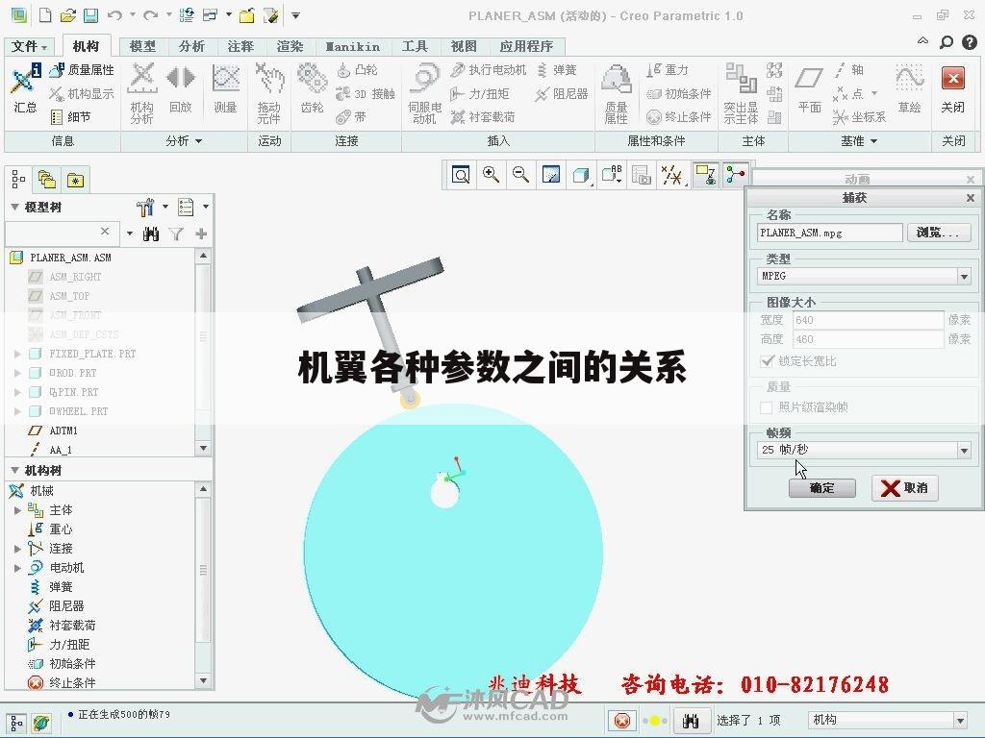This screenshot has height=738, width=985.
Task: Start 机构分析 mechanism analysis
Action: pos(142,93)
